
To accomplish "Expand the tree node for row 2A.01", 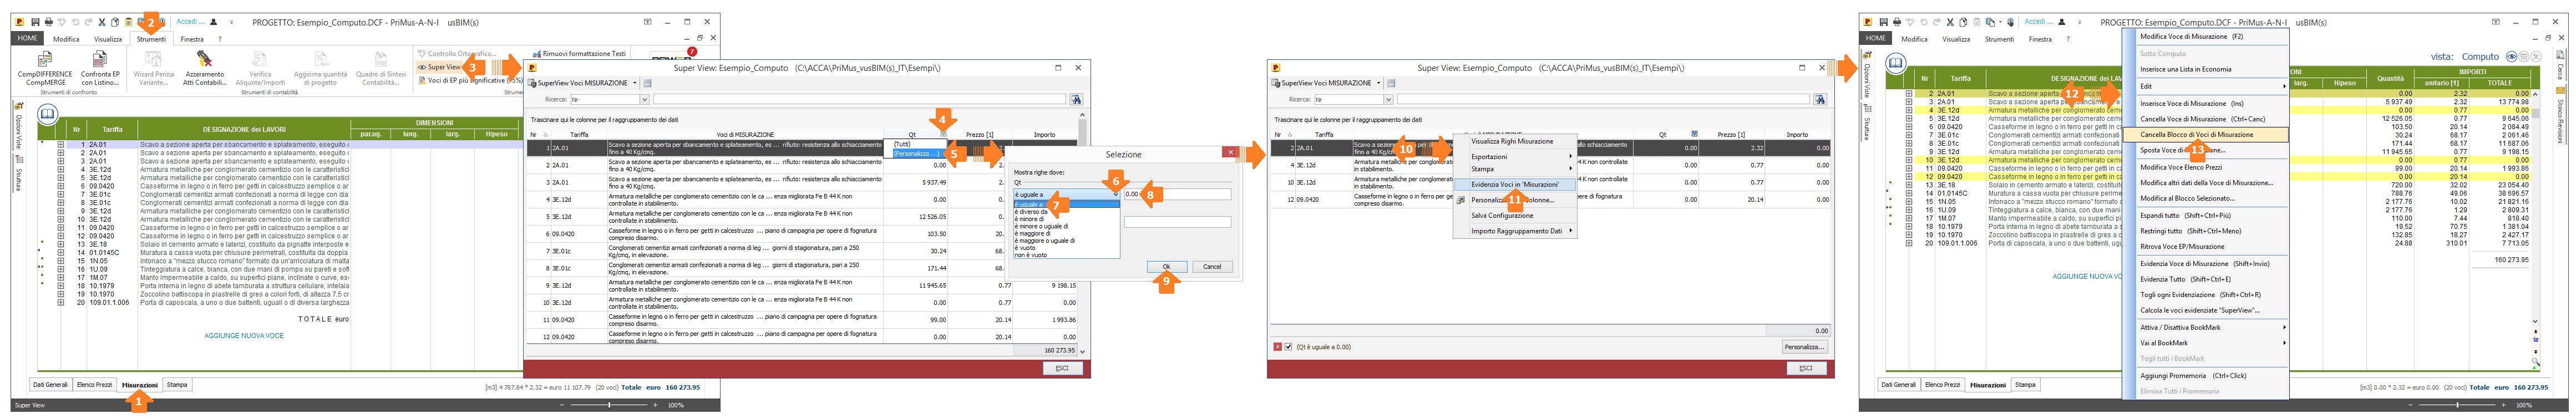I will pos(61,145).
